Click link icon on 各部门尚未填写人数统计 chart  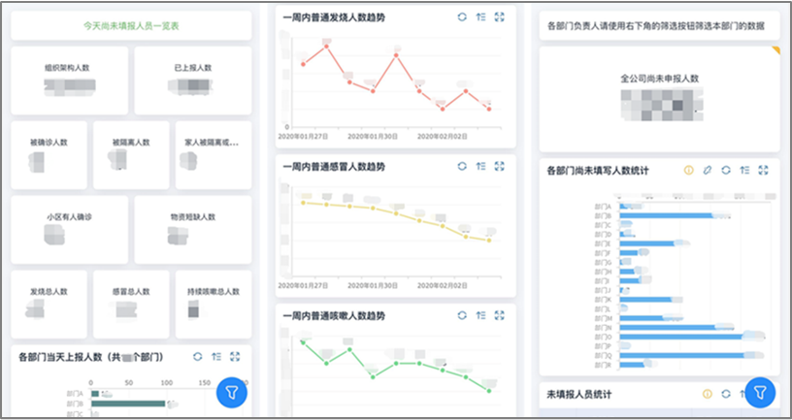[708, 171]
